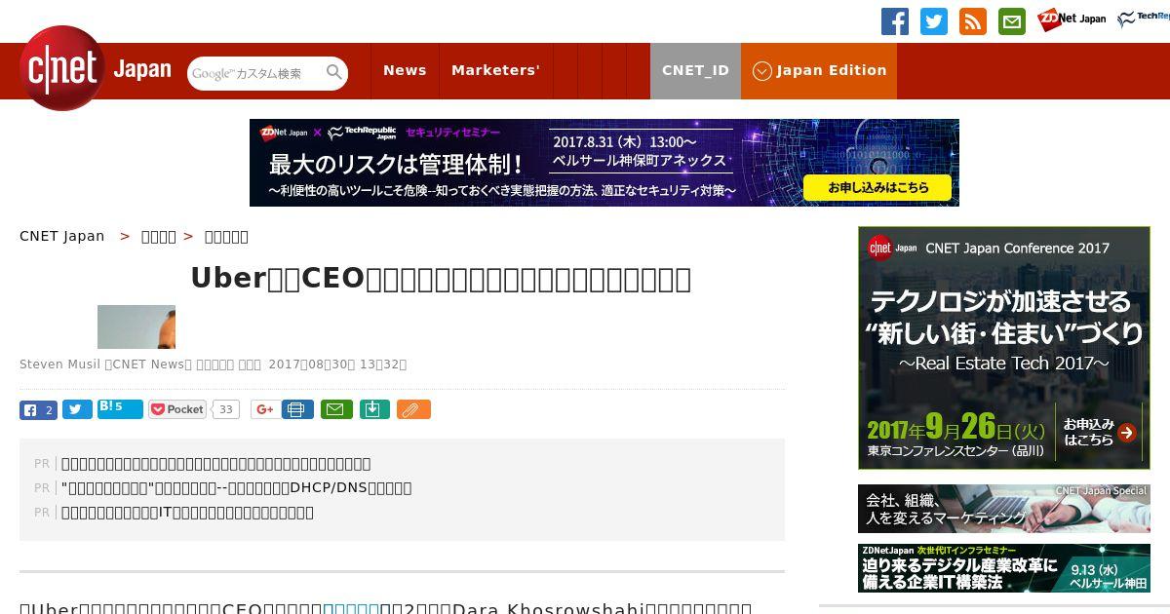The image size is (1170, 614).
Task: Click the Pocket count bubble showing 33
Action: tap(226, 410)
